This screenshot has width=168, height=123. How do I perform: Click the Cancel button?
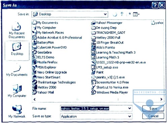point(153,116)
